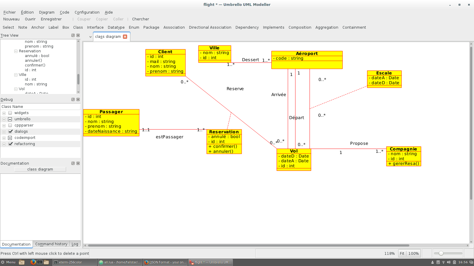The image size is (474, 266).
Task: Launch Firefox from the taskbar
Action: (x=33, y=262)
